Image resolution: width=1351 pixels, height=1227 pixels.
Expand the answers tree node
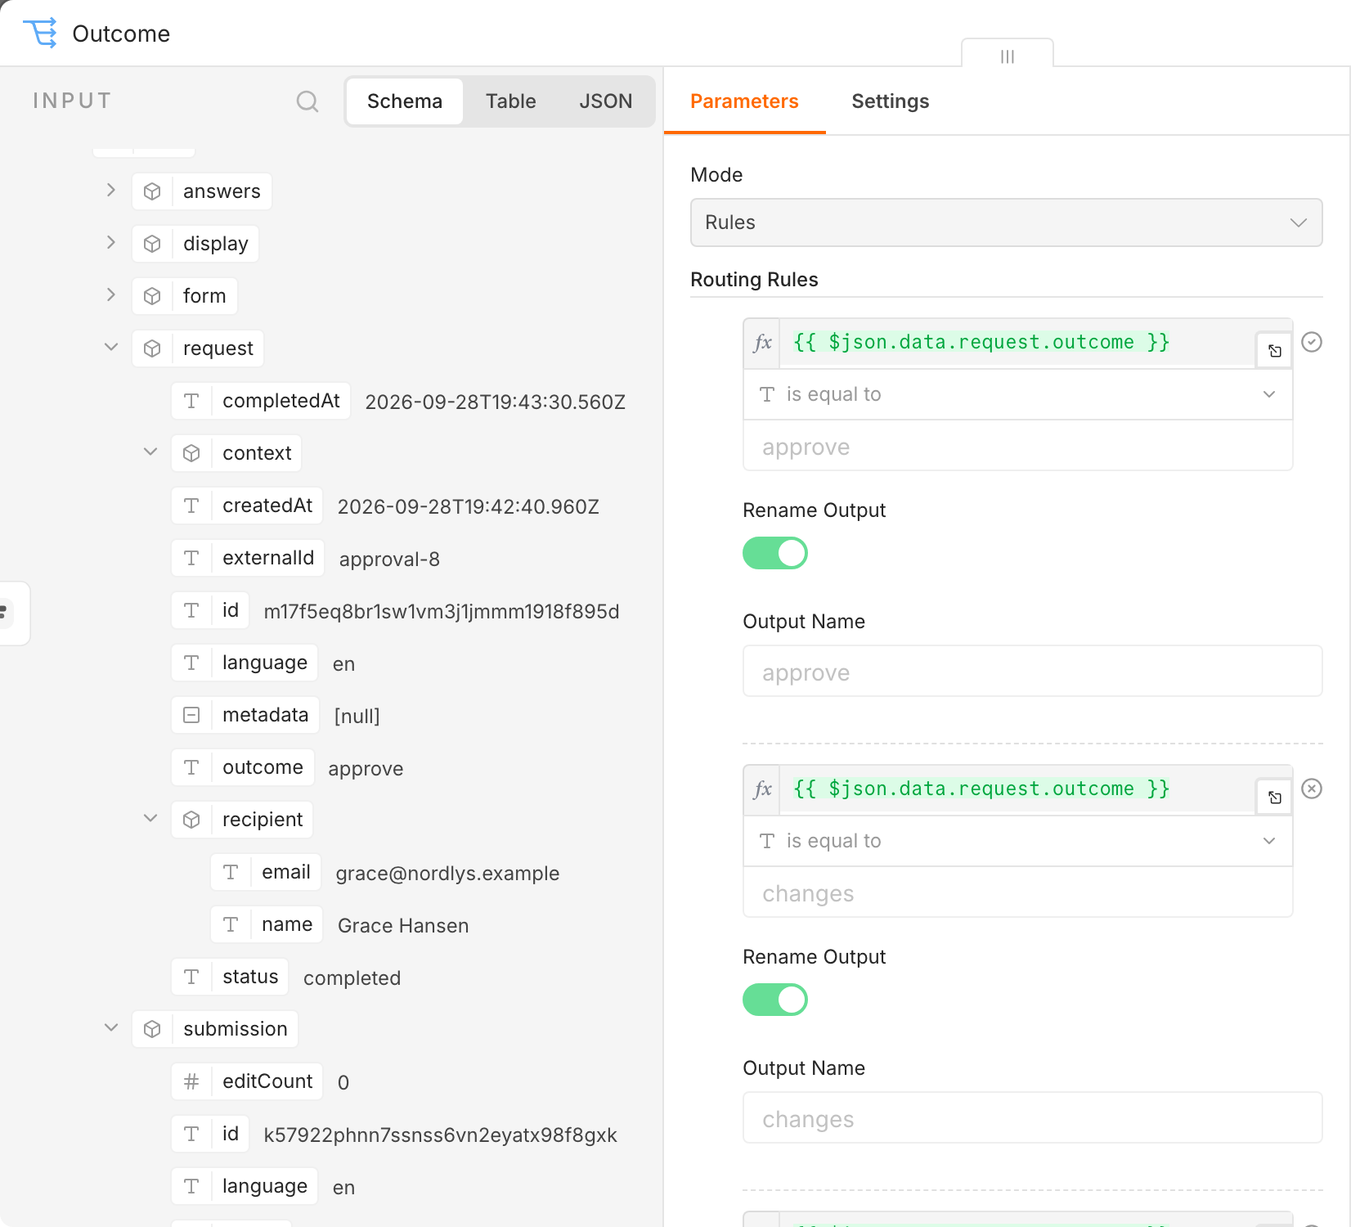(x=111, y=191)
